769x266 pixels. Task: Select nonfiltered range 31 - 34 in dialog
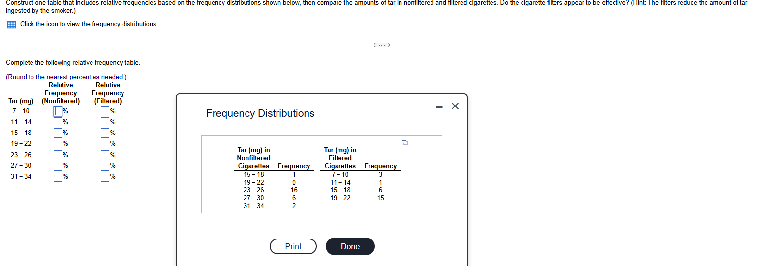pos(254,206)
